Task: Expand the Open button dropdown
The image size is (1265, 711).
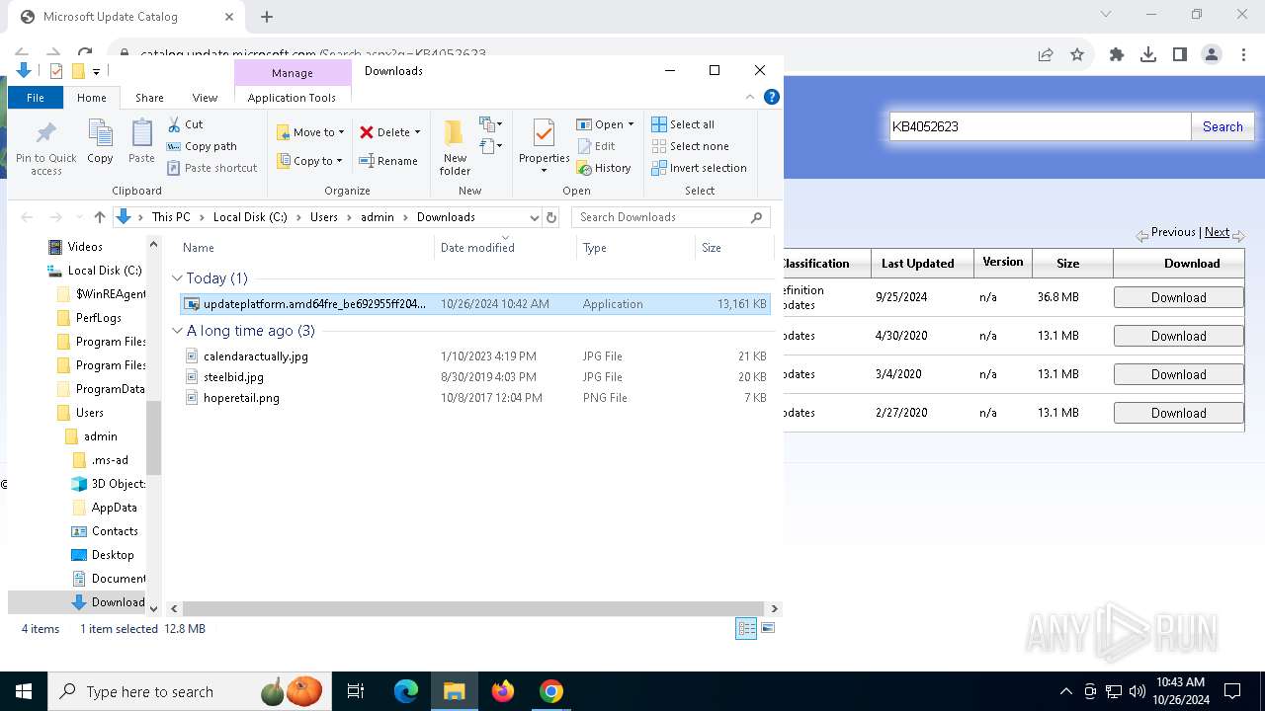Action: [631, 124]
